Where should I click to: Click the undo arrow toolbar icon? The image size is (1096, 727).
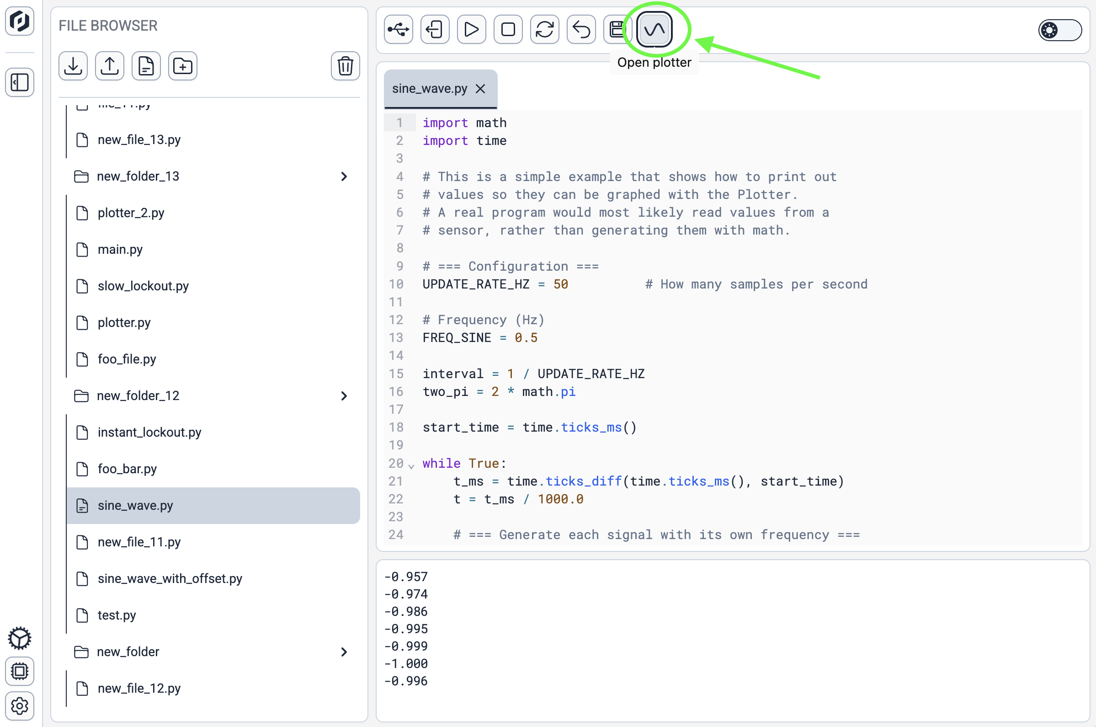[580, 30]
